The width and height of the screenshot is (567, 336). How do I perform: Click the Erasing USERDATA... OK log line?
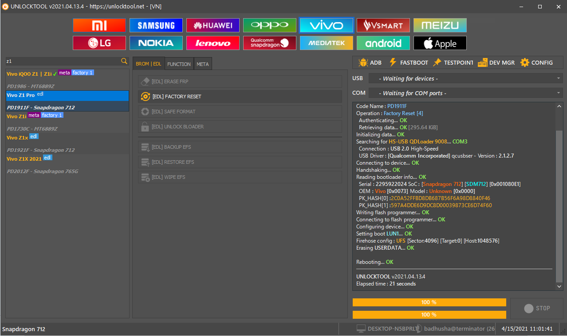click(385, 248)
